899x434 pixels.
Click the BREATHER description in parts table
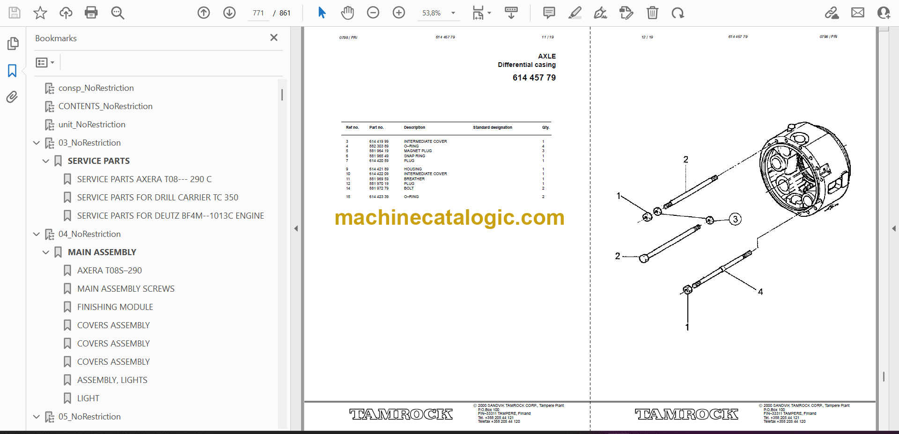(x=414, y=179)
